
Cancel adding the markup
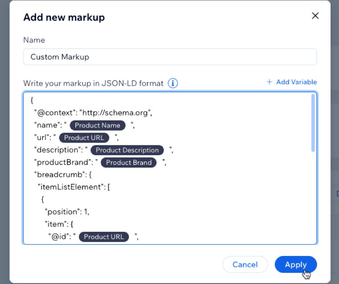point(245,264)
